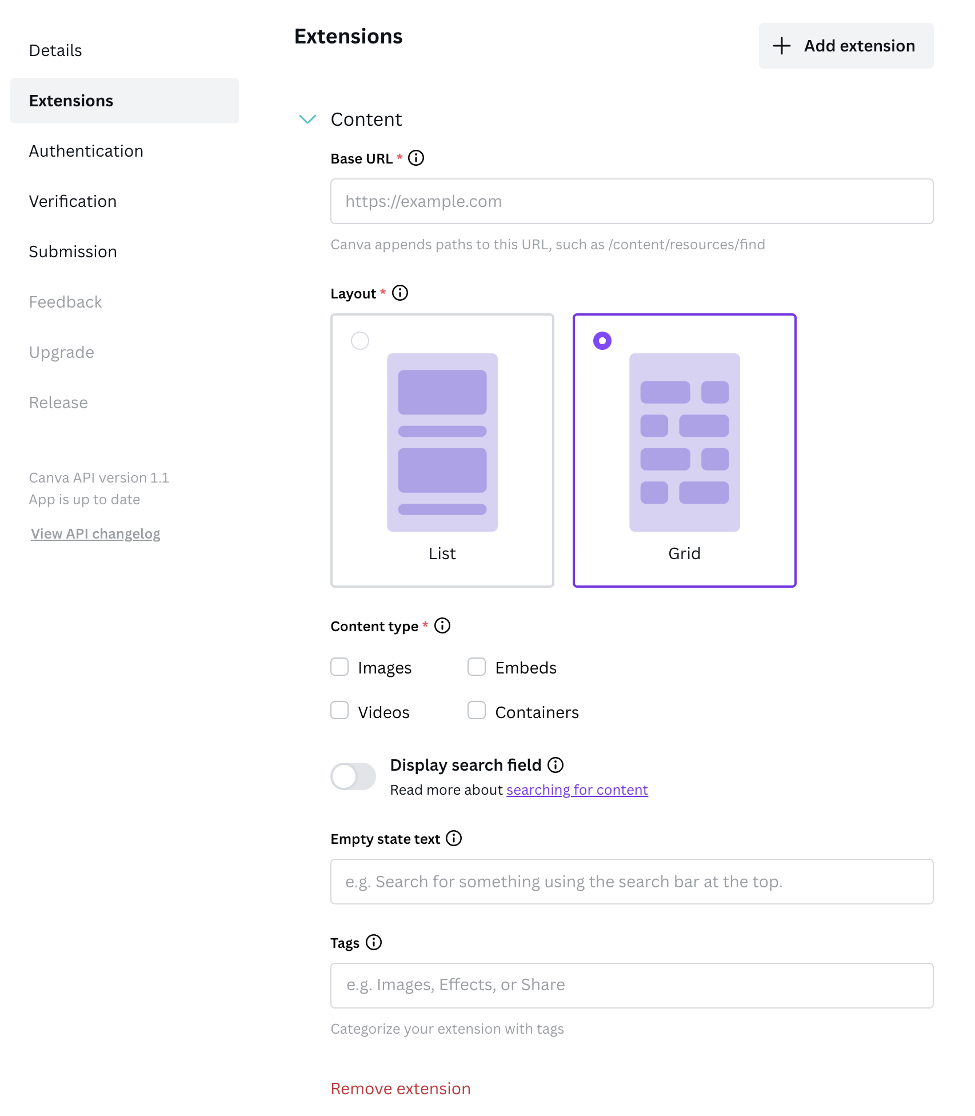Collapse the Content section chevron

[307, 119]
